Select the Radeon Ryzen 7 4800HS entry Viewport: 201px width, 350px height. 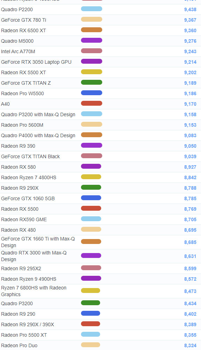point(29,177)
